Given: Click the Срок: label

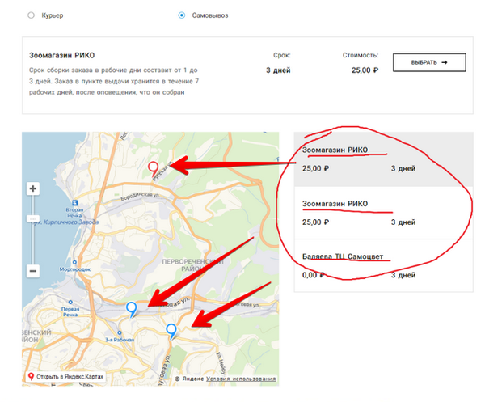Looking at the screenshot, I should coord(282,55).
